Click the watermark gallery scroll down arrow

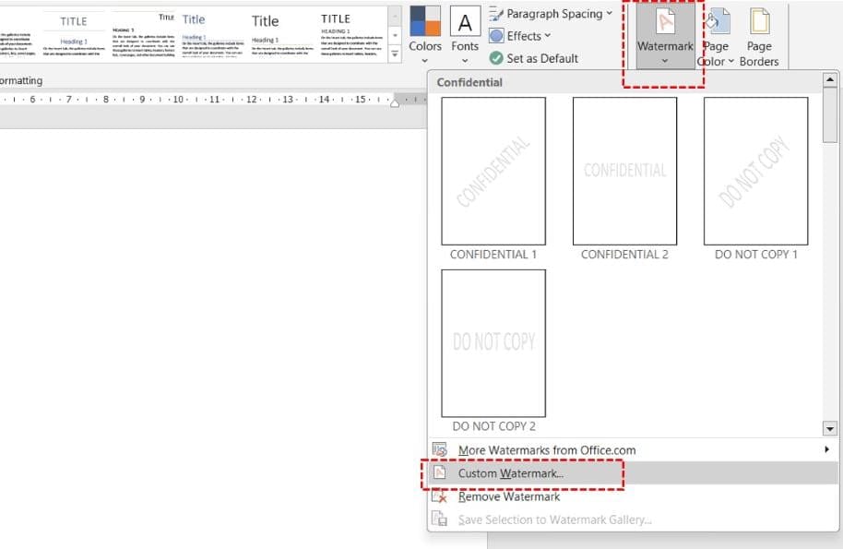830,428
